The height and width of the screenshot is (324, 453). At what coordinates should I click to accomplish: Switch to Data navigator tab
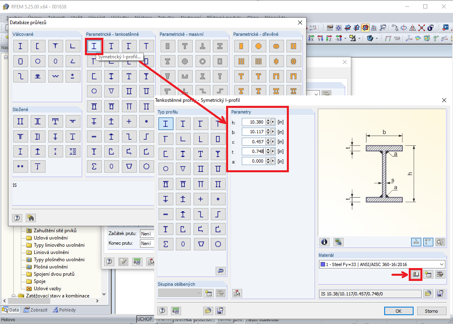[x=11, y=310]
